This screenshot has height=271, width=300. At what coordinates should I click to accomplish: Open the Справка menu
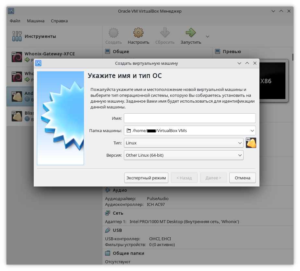coord(59,21)
